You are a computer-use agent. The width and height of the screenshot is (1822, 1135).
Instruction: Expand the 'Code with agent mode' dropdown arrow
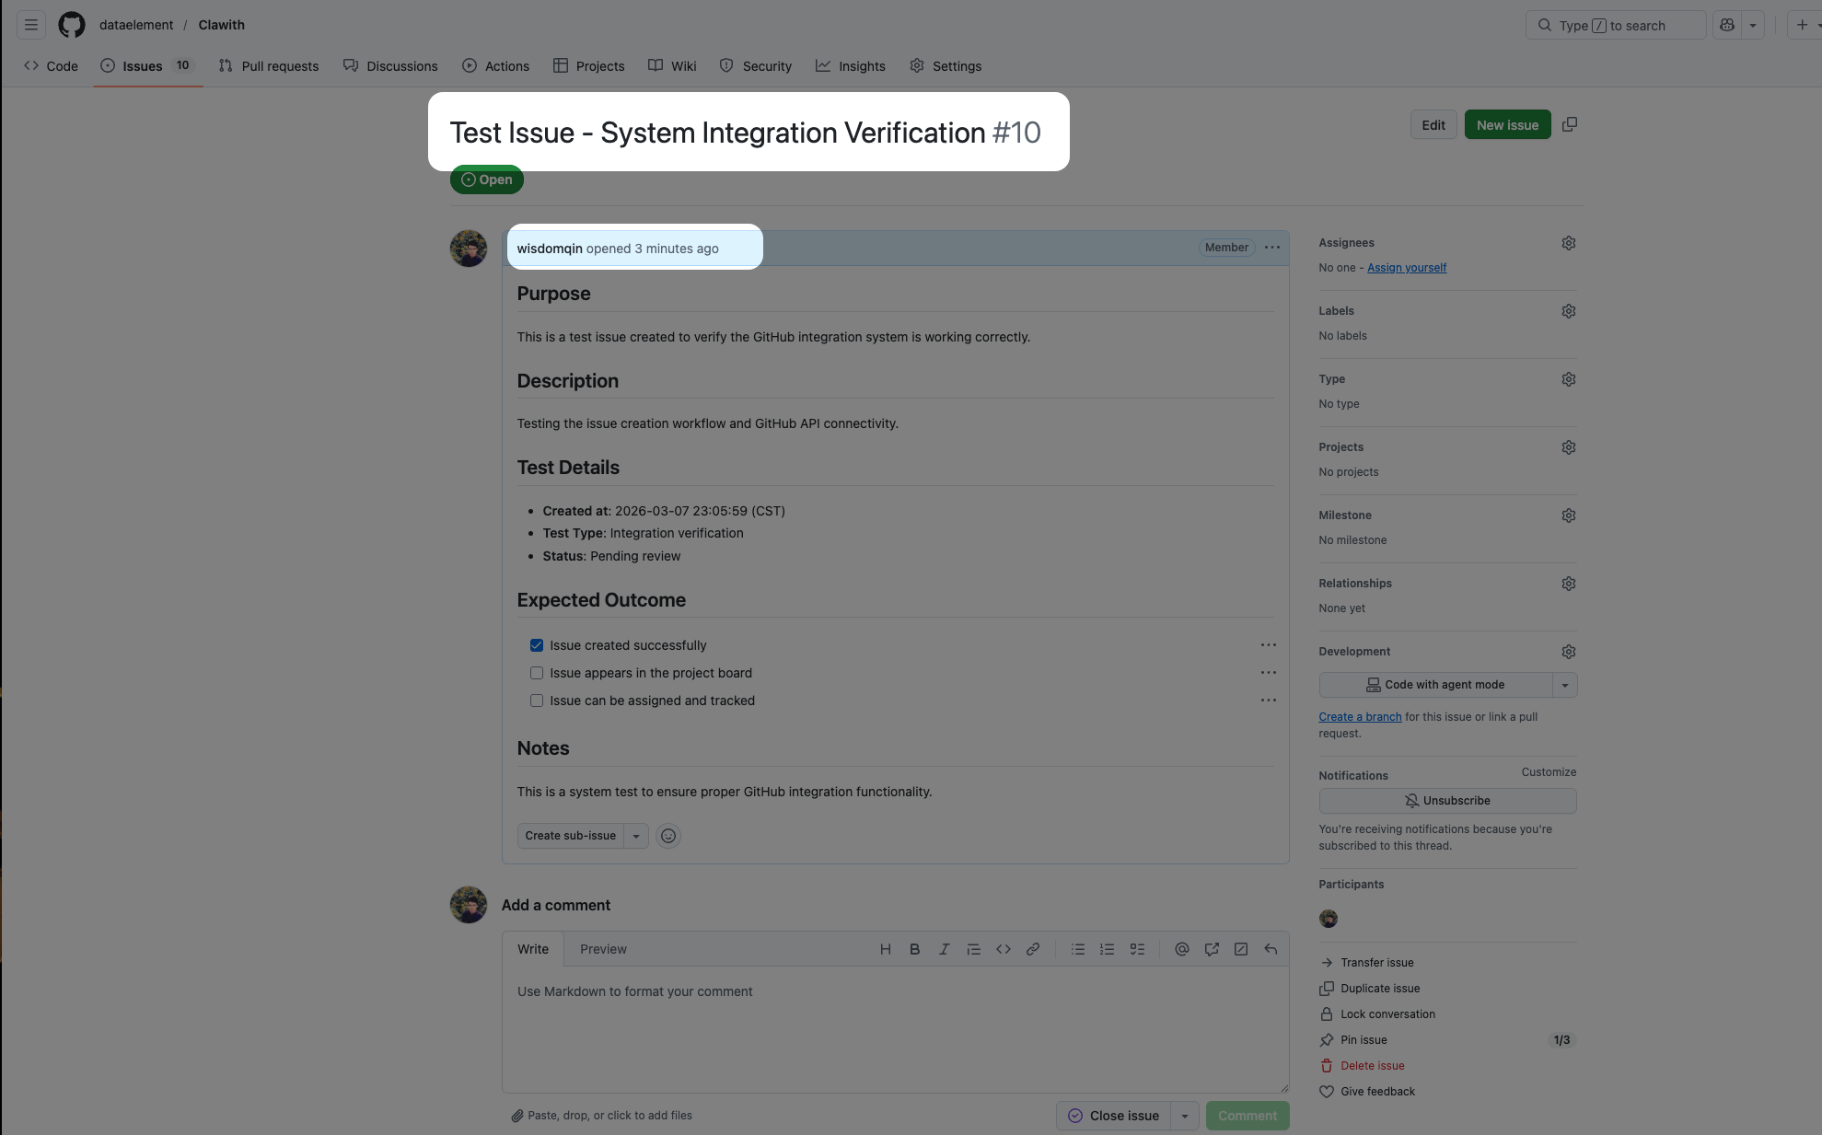[x=1564, y=685]
